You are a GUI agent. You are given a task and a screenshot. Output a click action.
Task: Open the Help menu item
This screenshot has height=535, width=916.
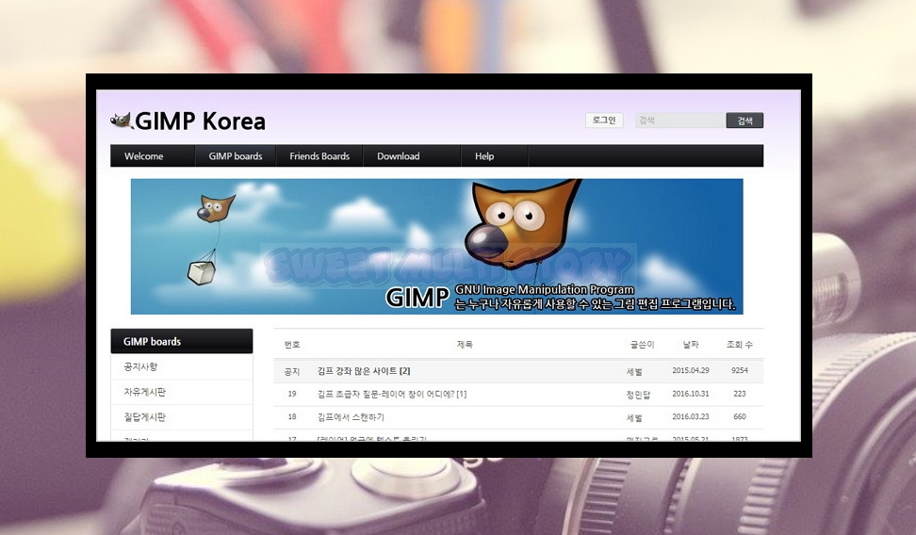pyautogui.click(x=484, y=156)
